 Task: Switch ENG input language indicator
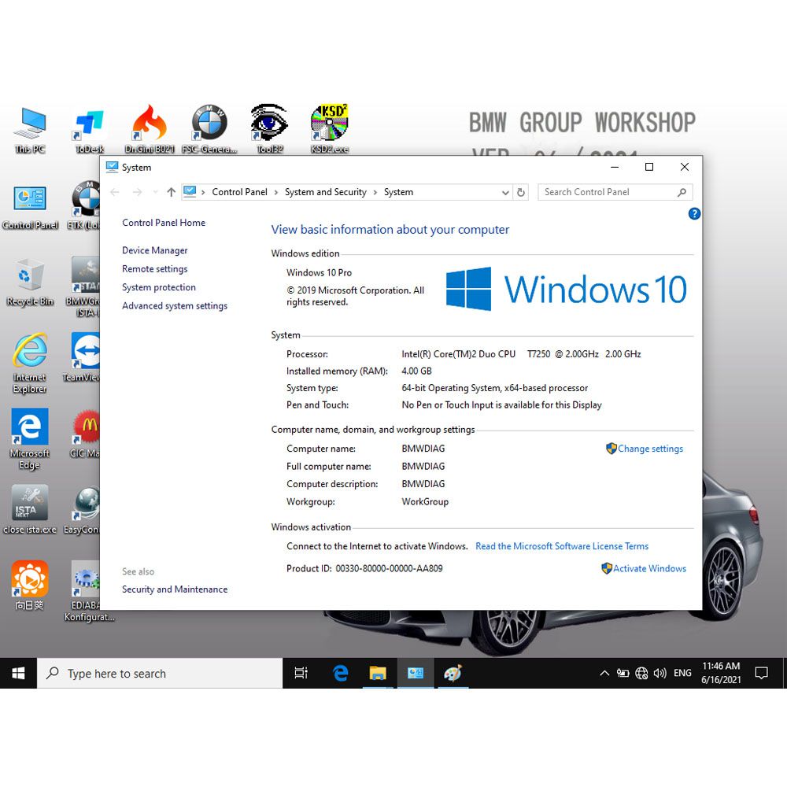click(682, 673)
